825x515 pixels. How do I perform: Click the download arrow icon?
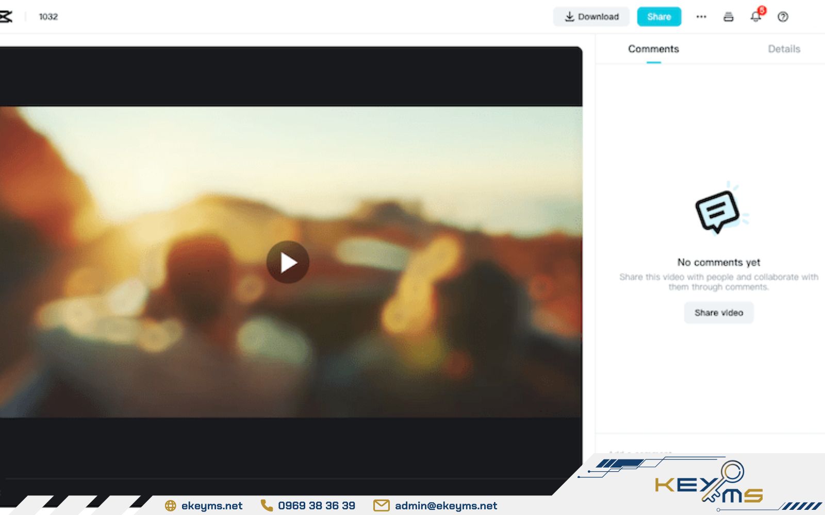(x=569, y=16)
